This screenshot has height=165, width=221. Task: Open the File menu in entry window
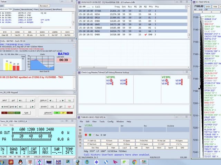pos(81,121)
